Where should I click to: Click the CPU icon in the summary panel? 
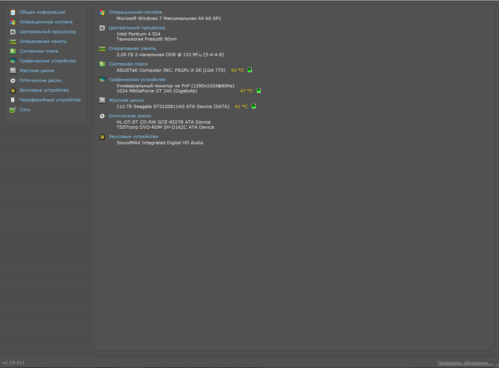(102, 28)
